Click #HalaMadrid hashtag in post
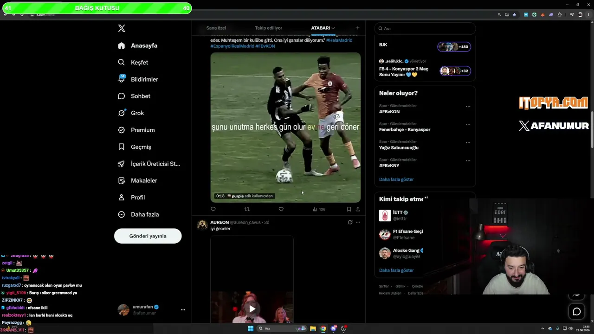This screenshot has width=594, height=334. click(x=339, y=40)
